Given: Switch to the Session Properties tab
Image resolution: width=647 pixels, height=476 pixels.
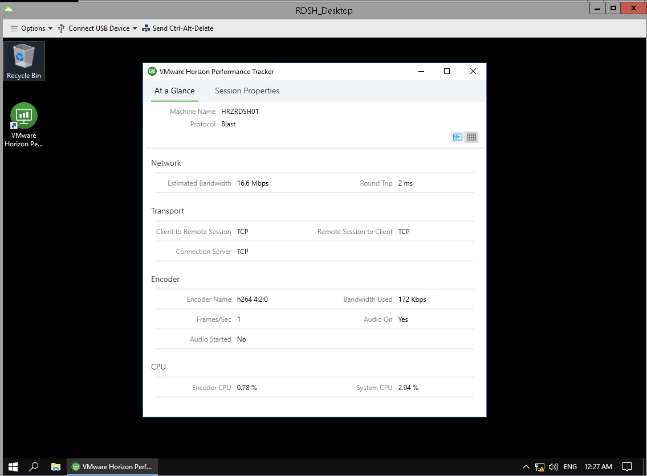Looking at the screenshot, I should [247, 91].
